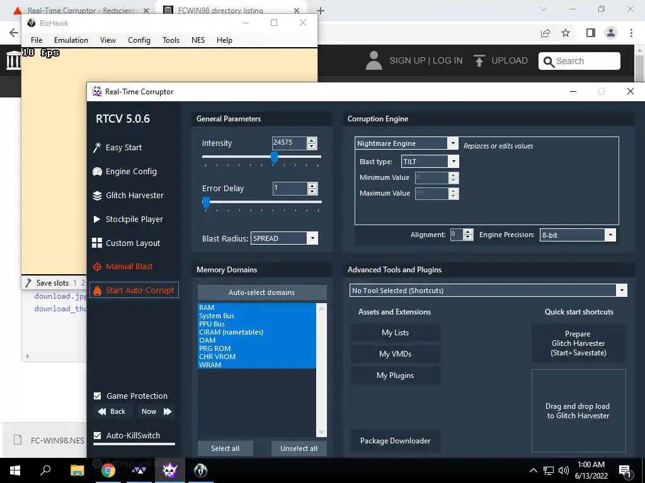Select PRG ROM memory domain
This screenshot has width=645, height=483.
tap(257, 348)
